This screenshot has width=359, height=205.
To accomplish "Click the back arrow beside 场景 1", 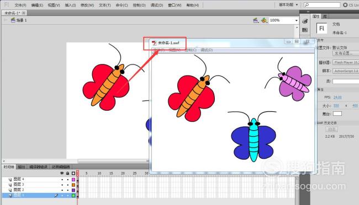I will (x=6, y=20).
